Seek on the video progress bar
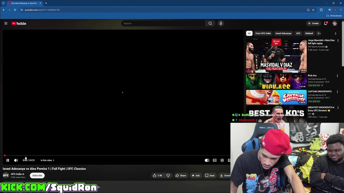 117,155
